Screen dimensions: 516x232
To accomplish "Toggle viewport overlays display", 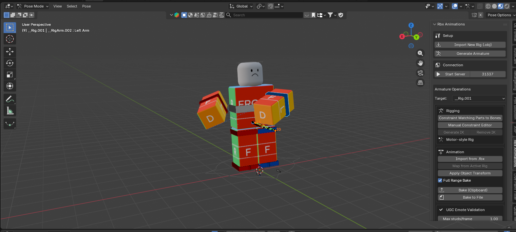I will coord(455,6).
